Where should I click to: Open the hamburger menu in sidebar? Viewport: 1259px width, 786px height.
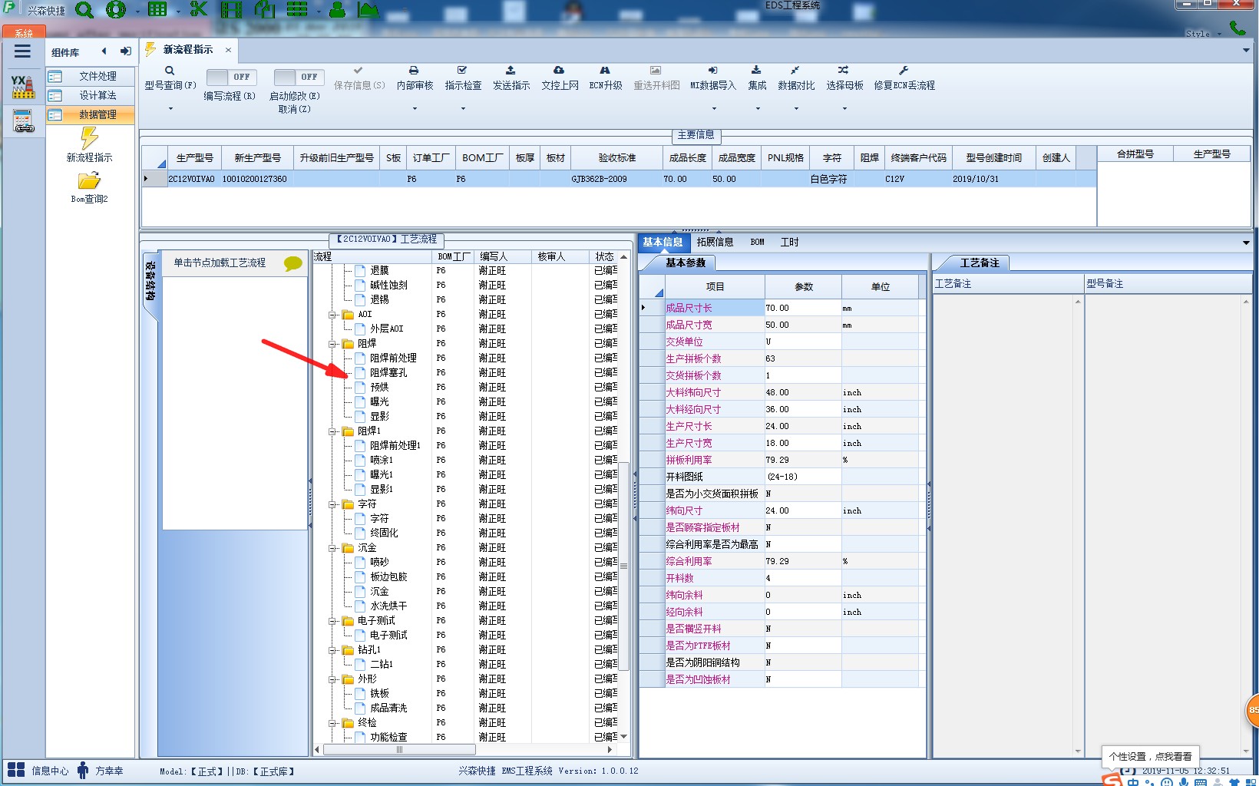click(22, 51)
